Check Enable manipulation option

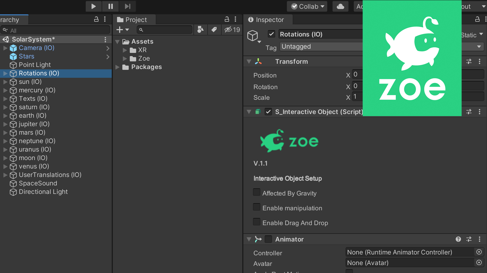coord(257,207)
